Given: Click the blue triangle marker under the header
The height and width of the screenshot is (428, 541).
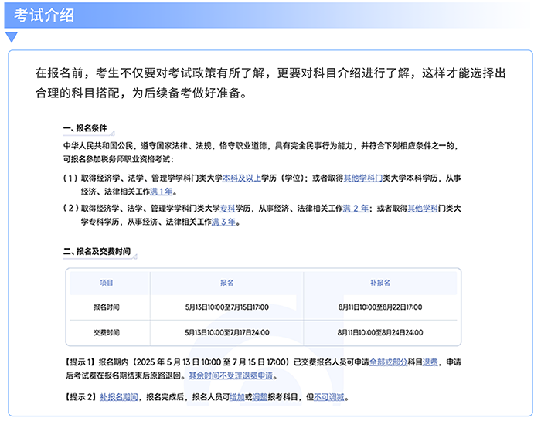Looking at the screenshot, I should 11,37.
